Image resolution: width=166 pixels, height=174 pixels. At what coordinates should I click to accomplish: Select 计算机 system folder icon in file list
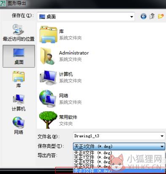coord(48,77)
